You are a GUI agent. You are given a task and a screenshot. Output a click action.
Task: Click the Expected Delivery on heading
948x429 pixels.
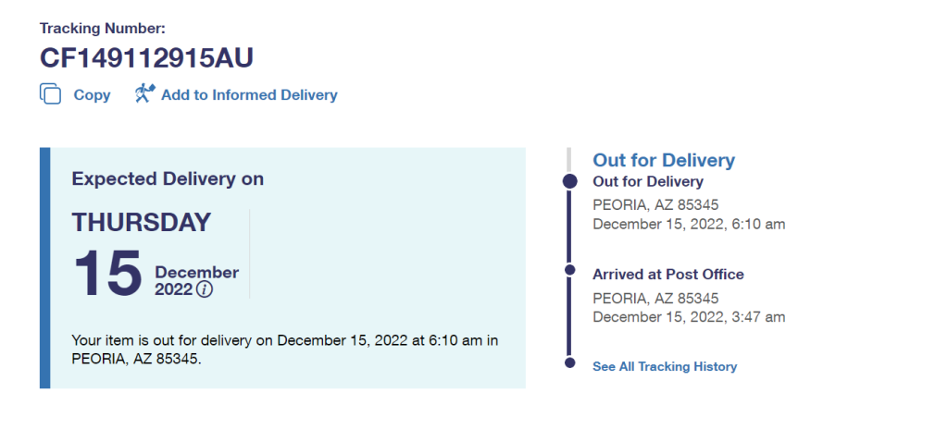[168, 179]
